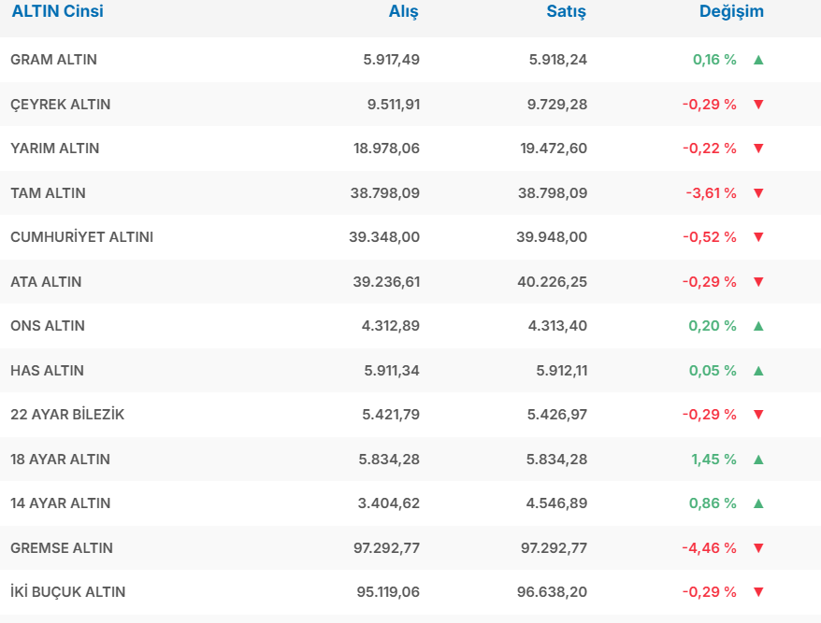Click the red down arrow for GREMSE ALTIN
The width and height of the screenshot is (821, 623).
tap(758, 548)
